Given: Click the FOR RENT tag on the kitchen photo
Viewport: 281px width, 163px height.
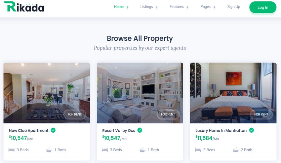Looking at the screenshot, I should click(x=75, y=115).
